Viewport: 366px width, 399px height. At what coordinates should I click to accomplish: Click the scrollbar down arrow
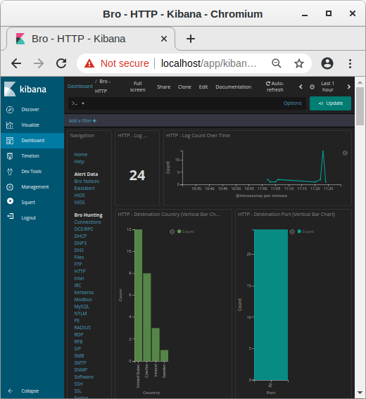coord(360,393)
